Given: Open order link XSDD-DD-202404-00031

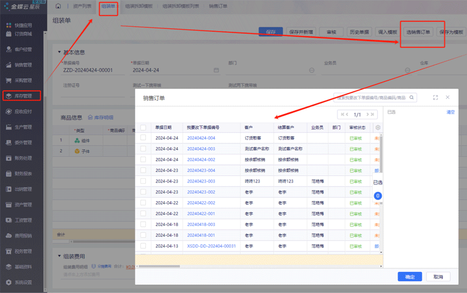Looking at the screenshot, I should coord(211,246).
